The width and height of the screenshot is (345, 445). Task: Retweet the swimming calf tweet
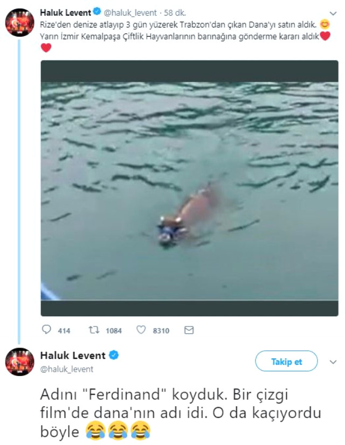(x=94, y=330)
